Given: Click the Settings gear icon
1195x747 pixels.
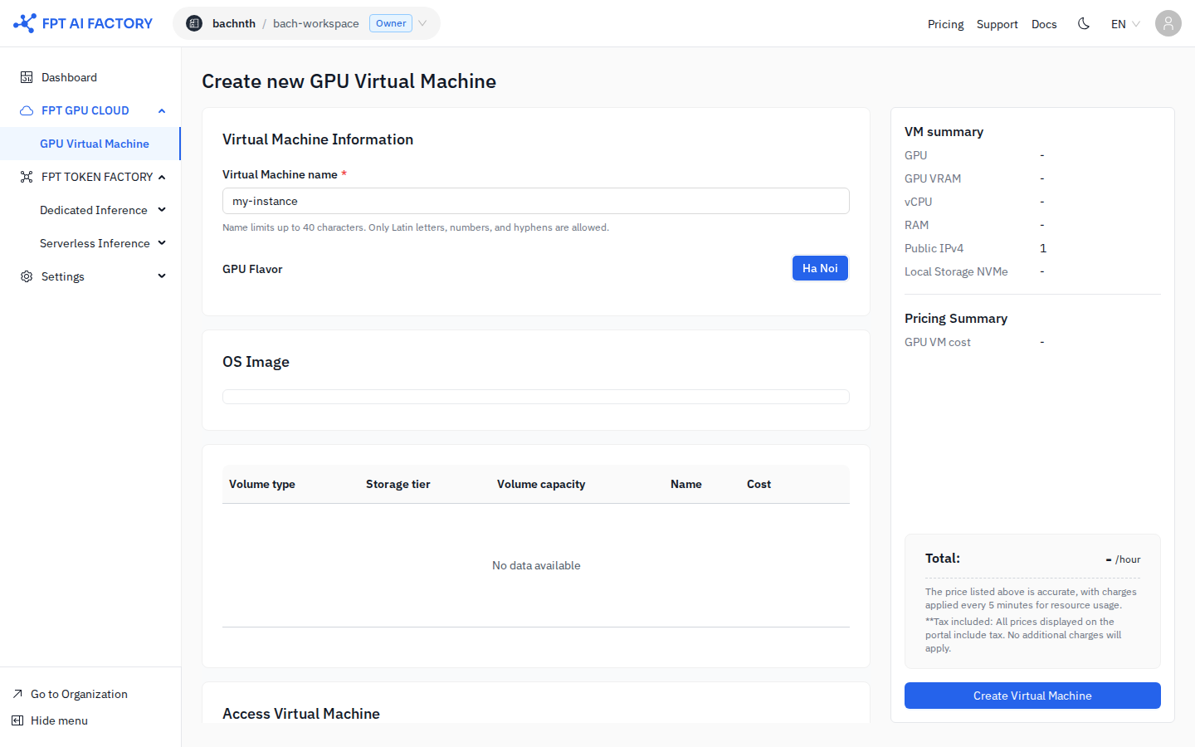Looking at the screenshot, I should pyautogui.click(x=27, y=276).
